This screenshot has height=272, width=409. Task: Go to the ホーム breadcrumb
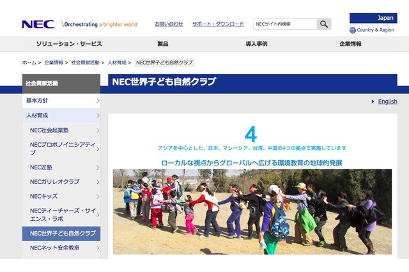pos(29,63)
